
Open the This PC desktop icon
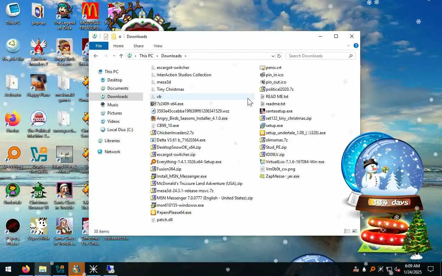(x=13, y=14)
